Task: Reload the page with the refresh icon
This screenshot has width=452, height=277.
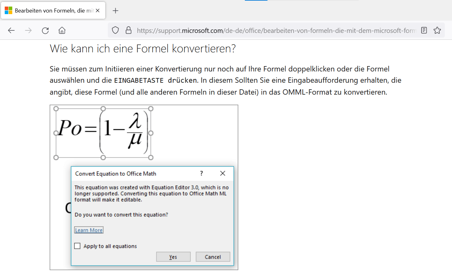Action: point(45,30)
